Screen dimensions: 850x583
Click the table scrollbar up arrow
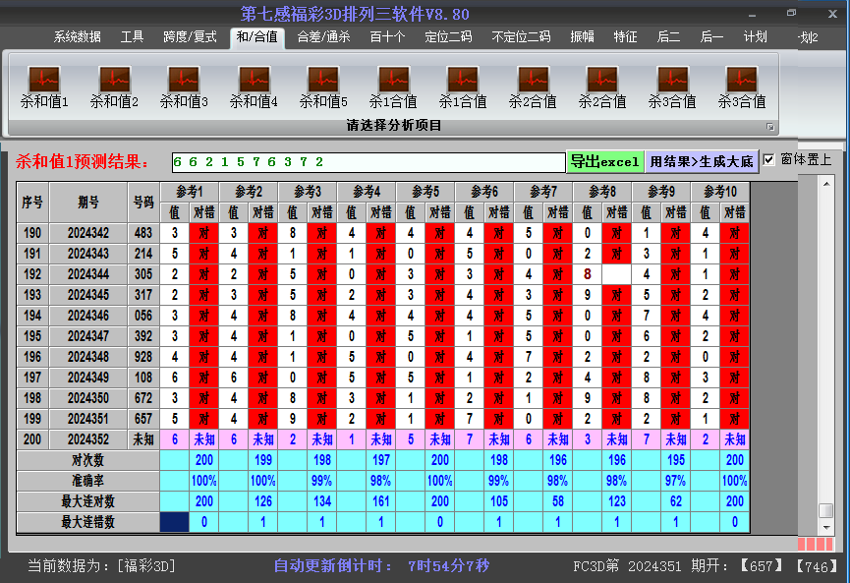826,184
